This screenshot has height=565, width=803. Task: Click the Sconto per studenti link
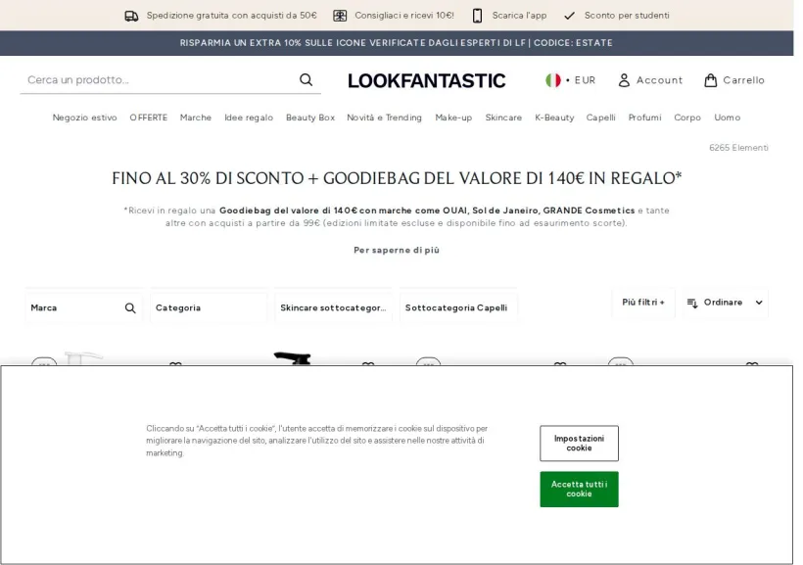click(627, 16)
